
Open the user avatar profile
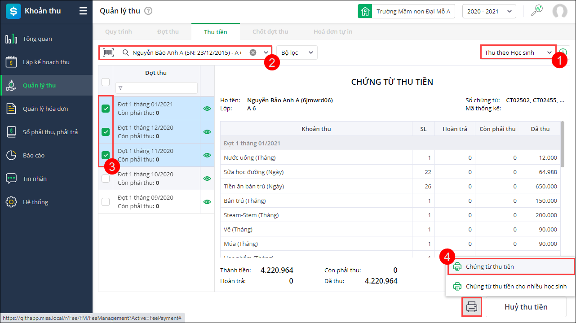pyautogui.click(x=560, y=11)
